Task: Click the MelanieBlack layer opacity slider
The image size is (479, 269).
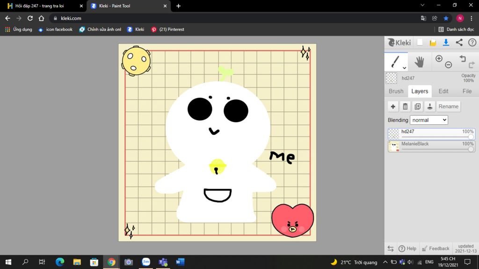Action: click(x=437, y=149)
